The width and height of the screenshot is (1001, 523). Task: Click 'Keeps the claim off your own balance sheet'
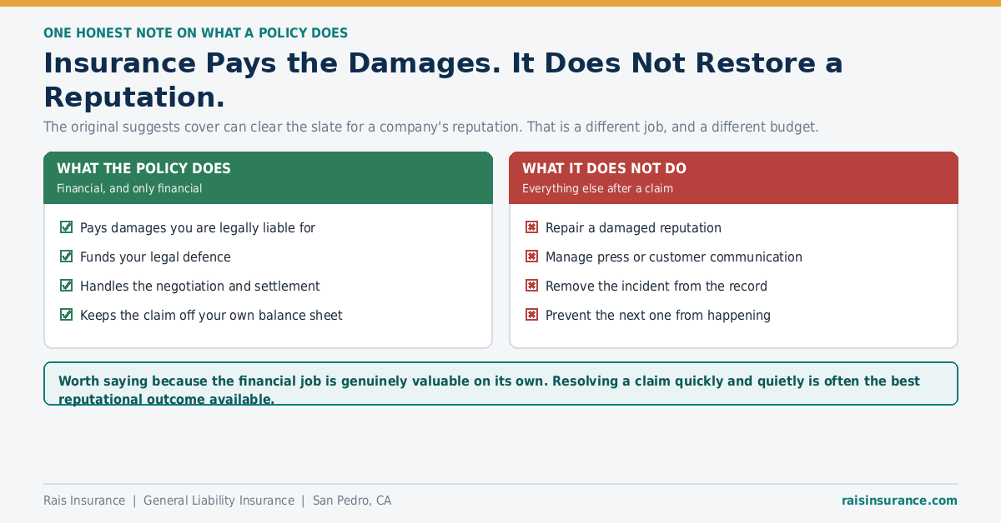[211, 315]
